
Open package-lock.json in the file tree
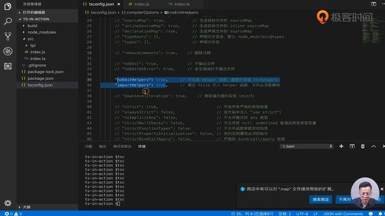(45, 72)
